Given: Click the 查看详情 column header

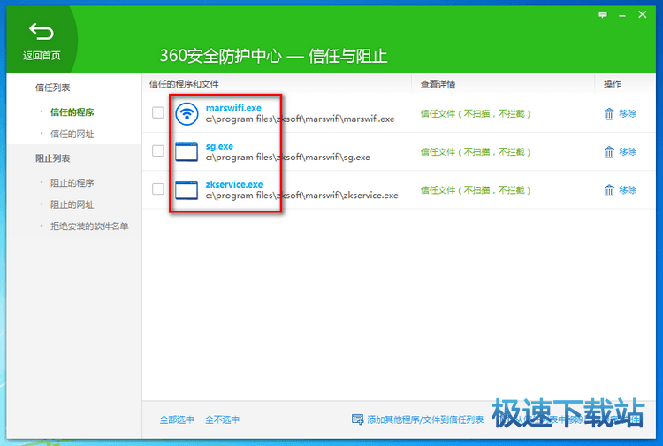Looking at the screenshot, I should click(x=438, y=84).
